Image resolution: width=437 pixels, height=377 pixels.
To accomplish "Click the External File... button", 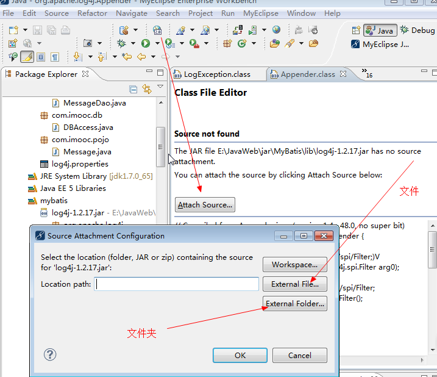I will pyautogui.click(x=294, y=284).
